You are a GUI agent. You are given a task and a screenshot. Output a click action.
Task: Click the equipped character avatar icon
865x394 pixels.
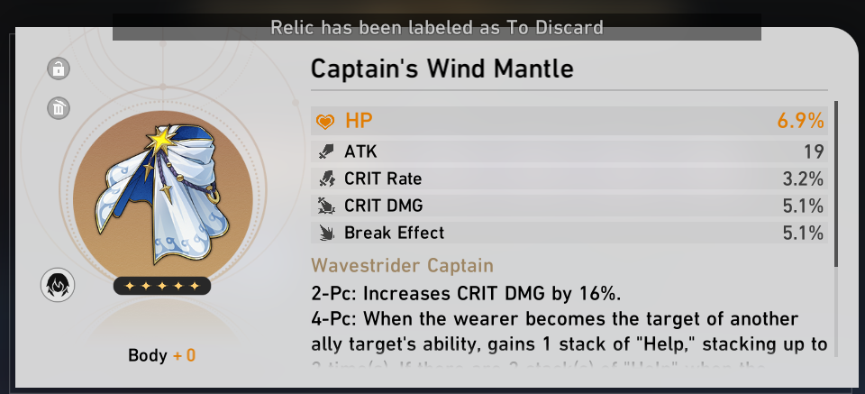tap(58, 286)
